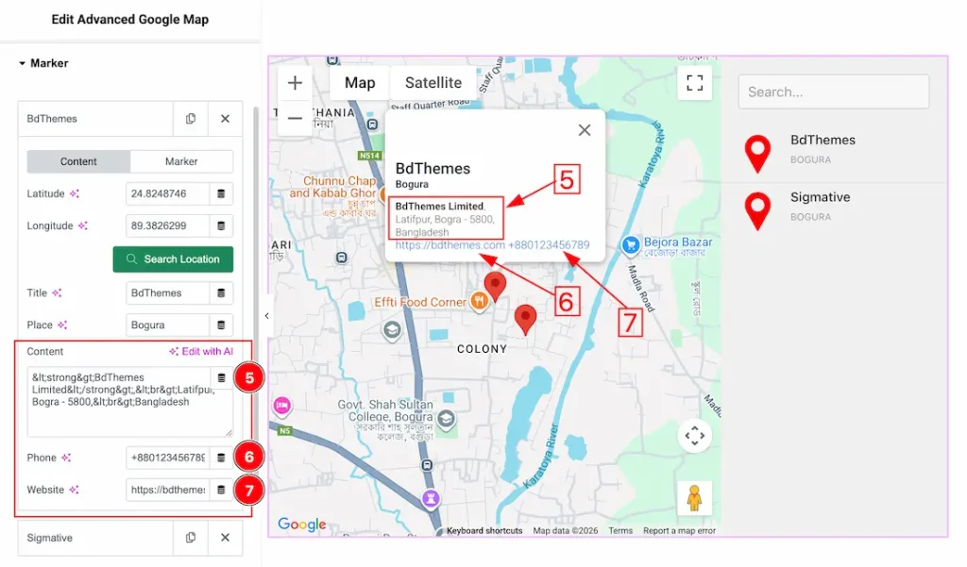Duplicate the BdThemes marker item

click(191, 118)
